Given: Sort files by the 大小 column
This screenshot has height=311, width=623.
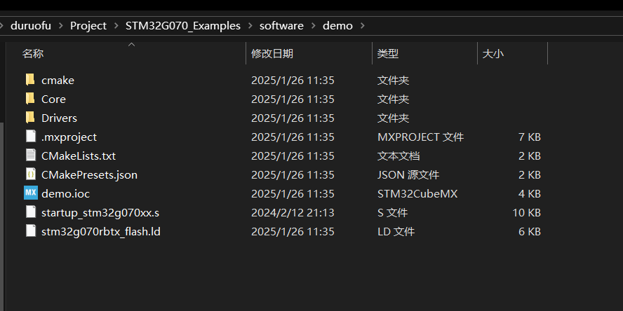Looking at the screenshot, I should pyautogui.click(x=493, y=53).
